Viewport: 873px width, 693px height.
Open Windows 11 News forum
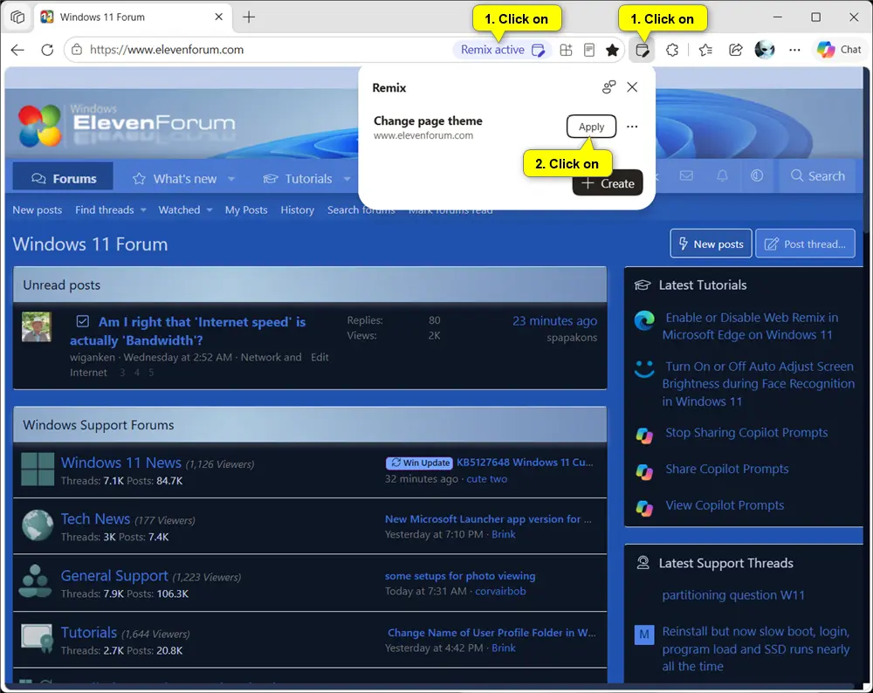point(120,463)
